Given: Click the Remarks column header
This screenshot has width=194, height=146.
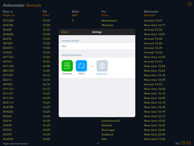Looking at the screenshot, I should click(149, 15).
